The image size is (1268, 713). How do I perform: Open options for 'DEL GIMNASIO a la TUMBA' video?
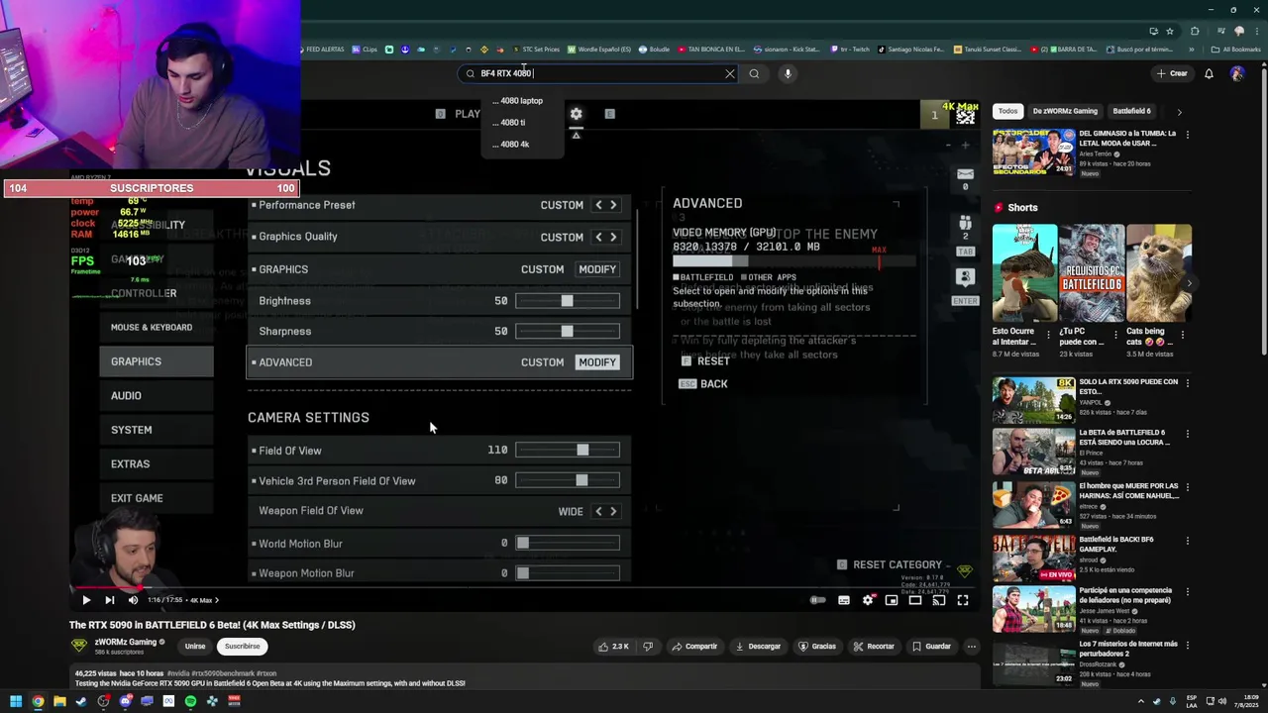tap(1188, 134)
